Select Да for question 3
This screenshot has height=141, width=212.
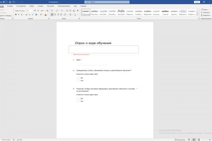[79, 98]
